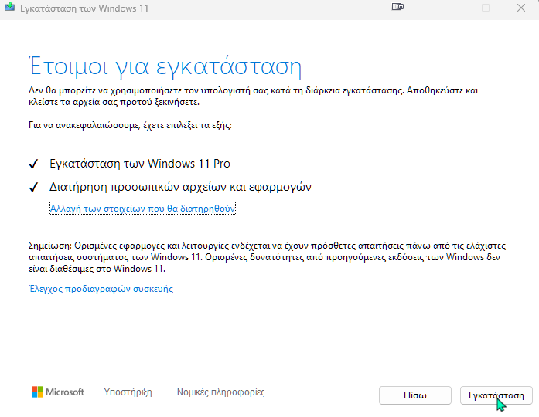Image resolution: width=539 pixels, height=417 pixels.
Task: Click the Microsoft logo
Action: pos(58,392)
